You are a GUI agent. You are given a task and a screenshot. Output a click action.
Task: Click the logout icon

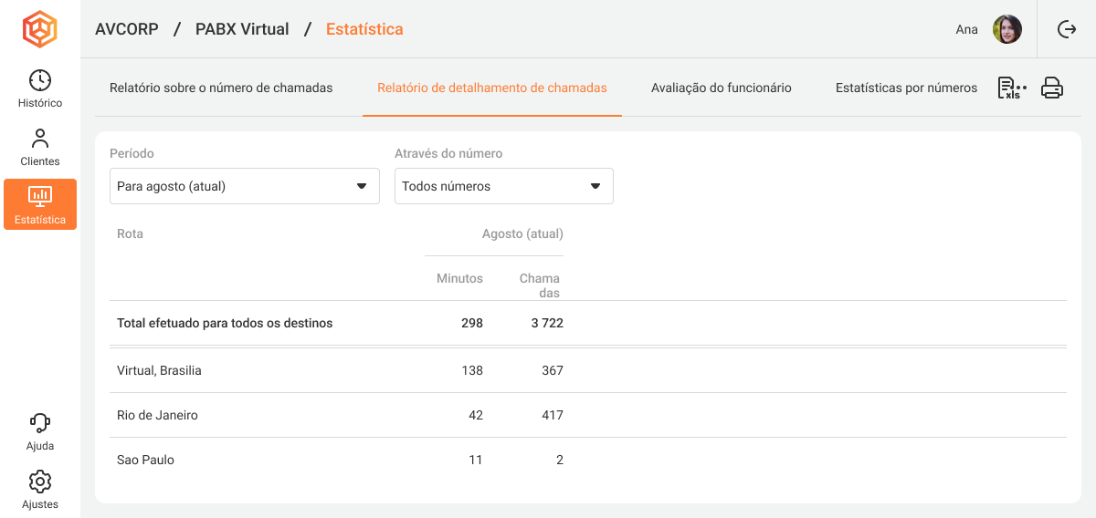(x=1066, y=29)
